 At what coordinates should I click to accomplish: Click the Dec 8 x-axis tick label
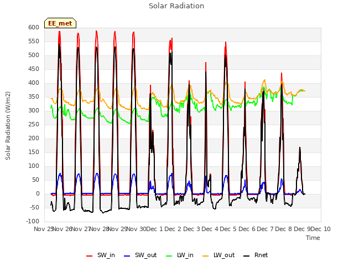pos(284,229)
